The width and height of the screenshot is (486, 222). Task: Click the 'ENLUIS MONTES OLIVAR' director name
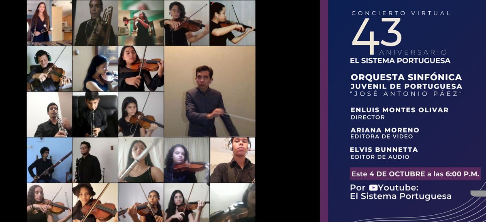pyautogui.click(x=399, y=110)
